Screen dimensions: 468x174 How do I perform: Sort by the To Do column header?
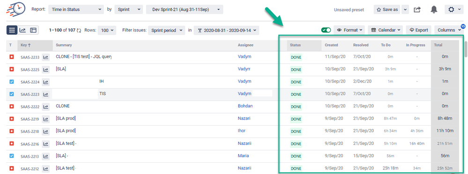pos(386,45)
